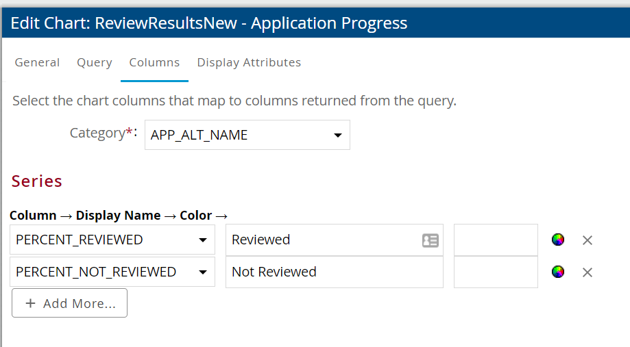Select the Columns tab

[x=154, y=62]
